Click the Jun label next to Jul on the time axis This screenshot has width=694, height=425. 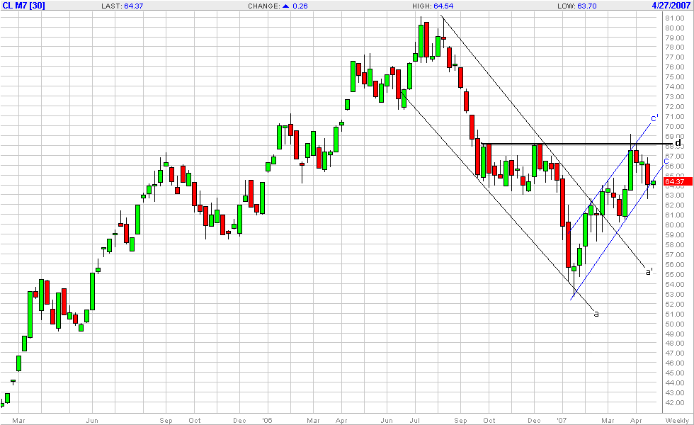click(x=387, y=420)
